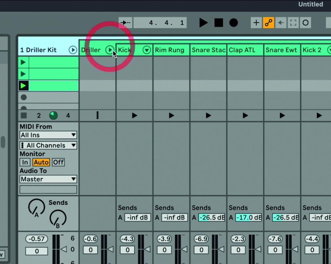Click the Kick chain volume fader triangle
The height and width of the screenshot is (264, 331).
pyautogui.click(x=147, y=249)
